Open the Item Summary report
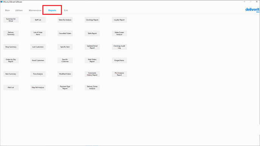 (11, 74)
